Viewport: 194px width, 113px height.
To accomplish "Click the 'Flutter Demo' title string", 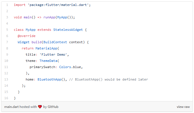I will click(54, 55).
